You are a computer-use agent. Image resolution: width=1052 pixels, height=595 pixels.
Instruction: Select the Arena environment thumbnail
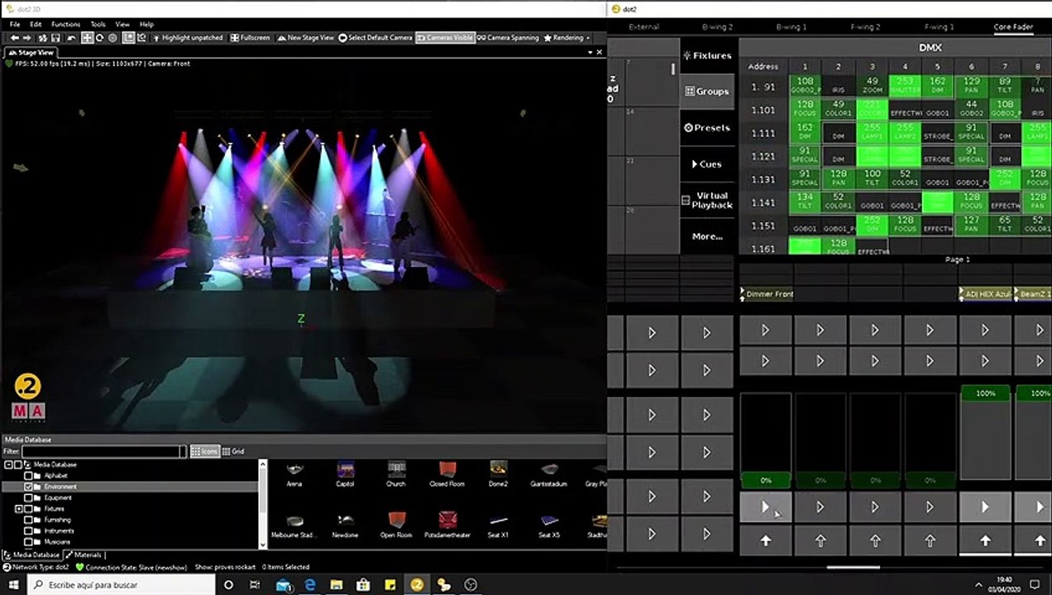294,474
